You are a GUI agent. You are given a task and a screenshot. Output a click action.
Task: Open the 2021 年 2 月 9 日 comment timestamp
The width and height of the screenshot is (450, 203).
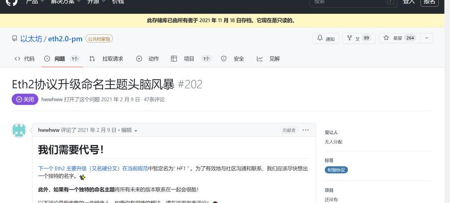coord(97,130)
